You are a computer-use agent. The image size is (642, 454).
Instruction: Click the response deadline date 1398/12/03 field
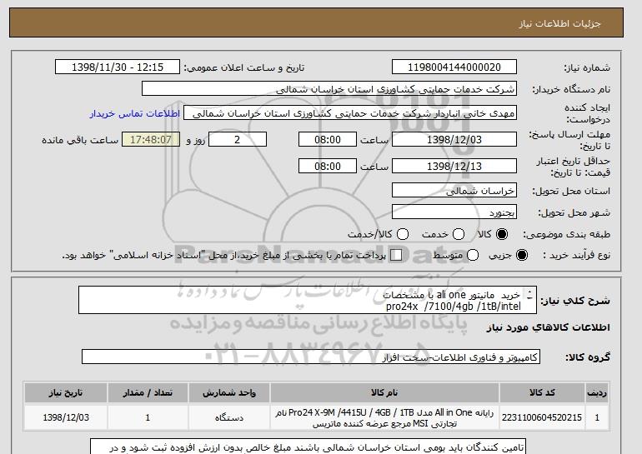pyautogui.click(x=454, y=139)
